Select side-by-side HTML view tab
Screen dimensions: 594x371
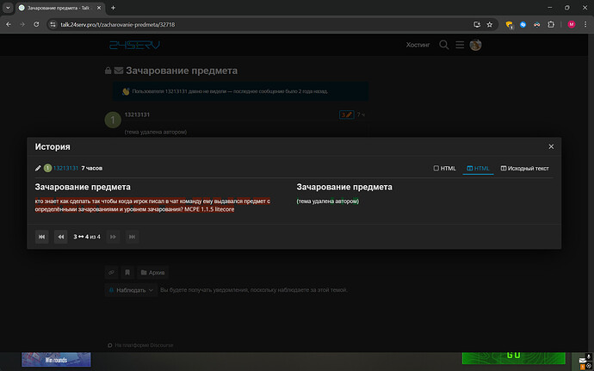click(478, 168)
